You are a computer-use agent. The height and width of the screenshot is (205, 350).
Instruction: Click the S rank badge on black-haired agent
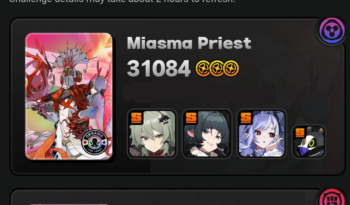[x=191, y=118]
